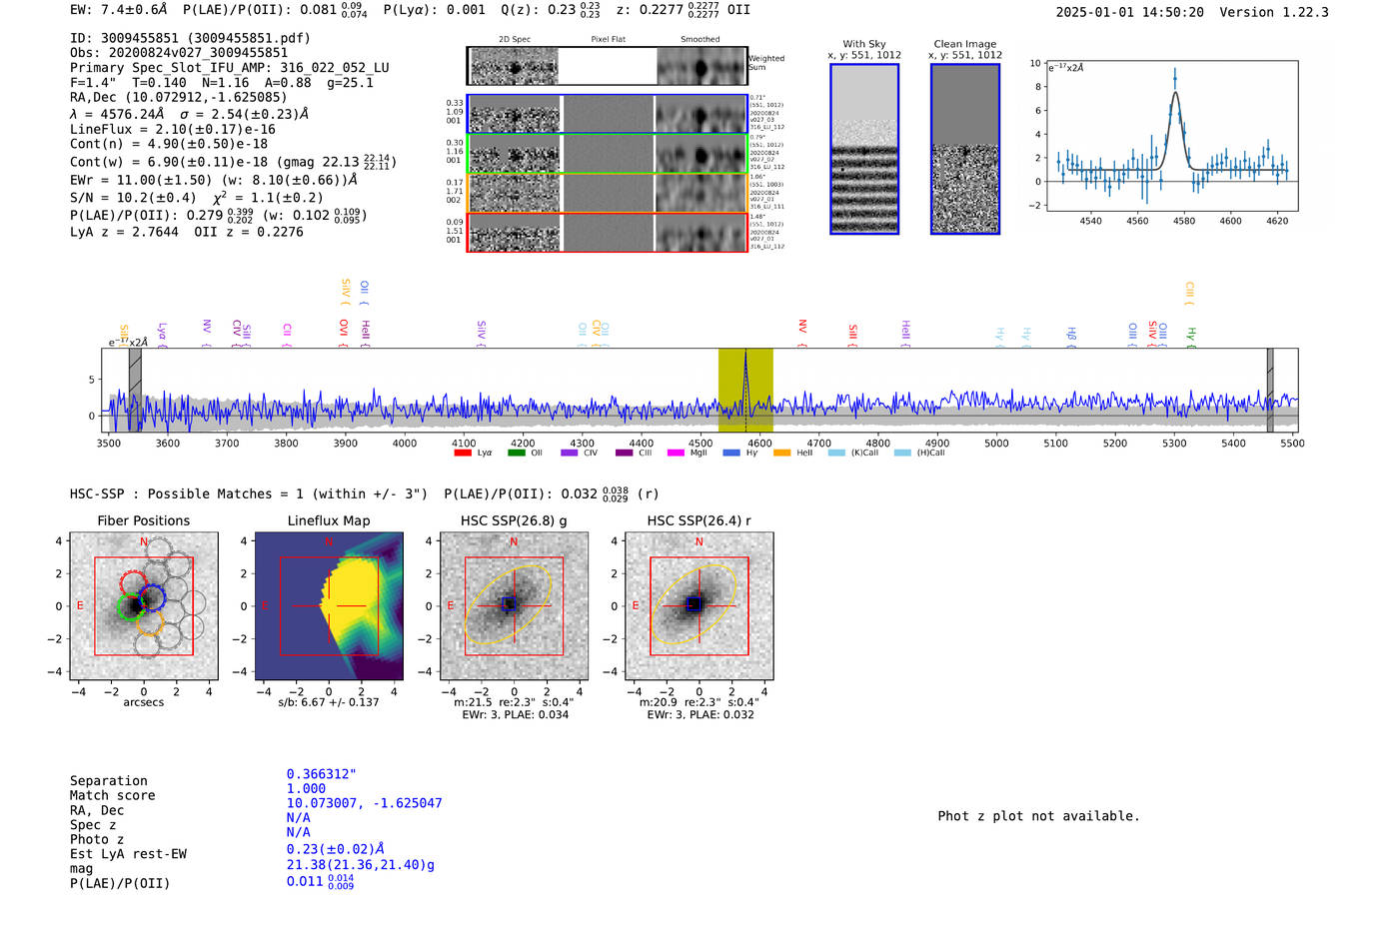Viewport: 1399px width, 952px height.
Task: Click the Primary Spec_Slot_IFU_AMP line
Action: coord(230,68)
